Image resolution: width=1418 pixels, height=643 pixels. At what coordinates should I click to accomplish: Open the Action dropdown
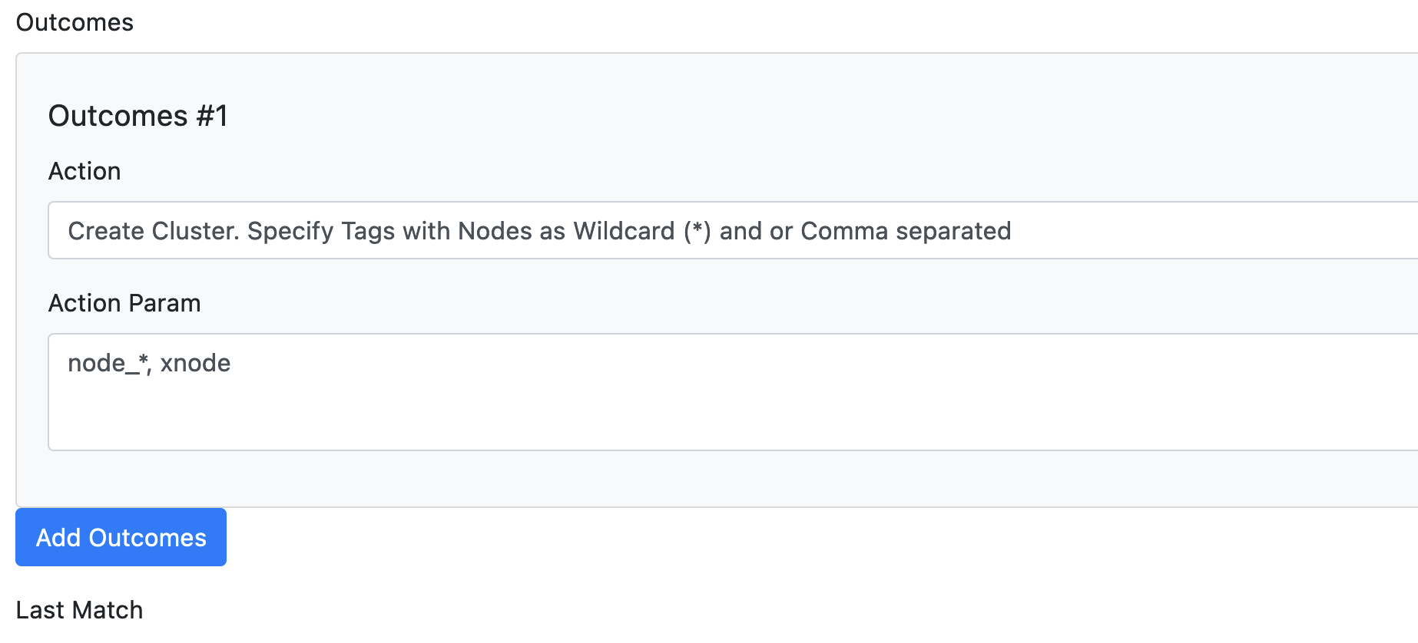tap(730, 231)
